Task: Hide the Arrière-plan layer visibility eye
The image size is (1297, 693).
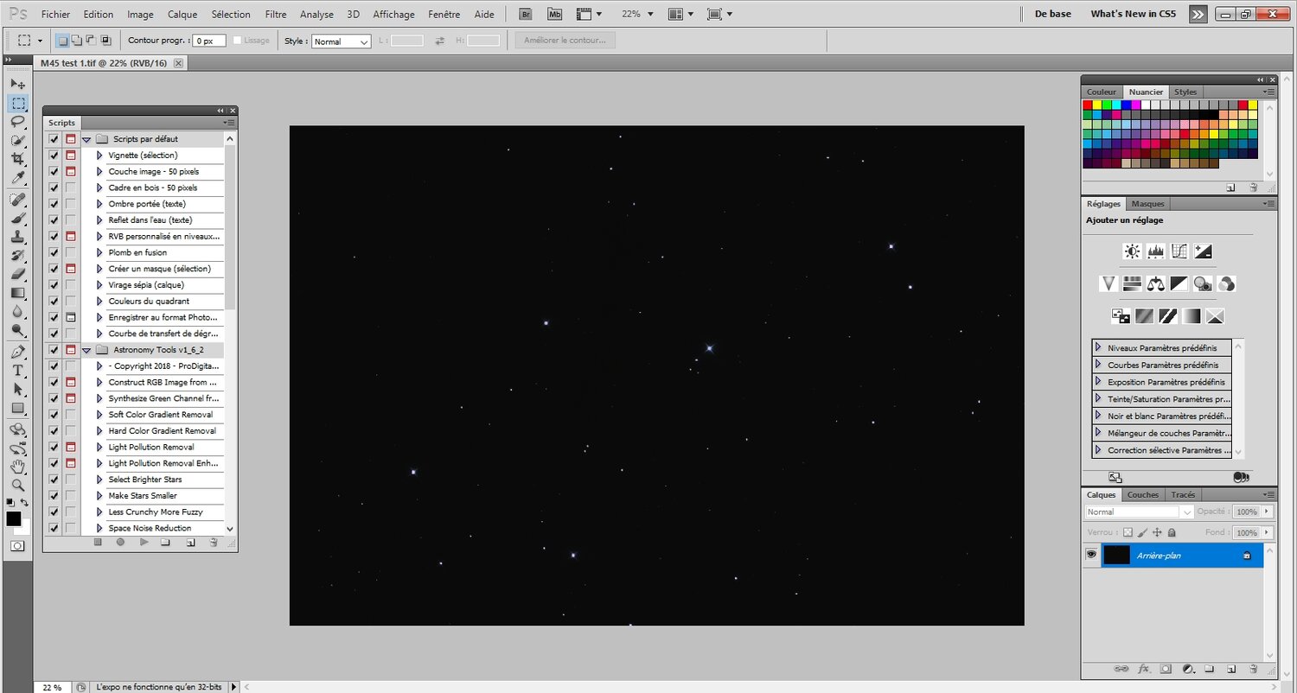Action: (x=1091, y=555)
